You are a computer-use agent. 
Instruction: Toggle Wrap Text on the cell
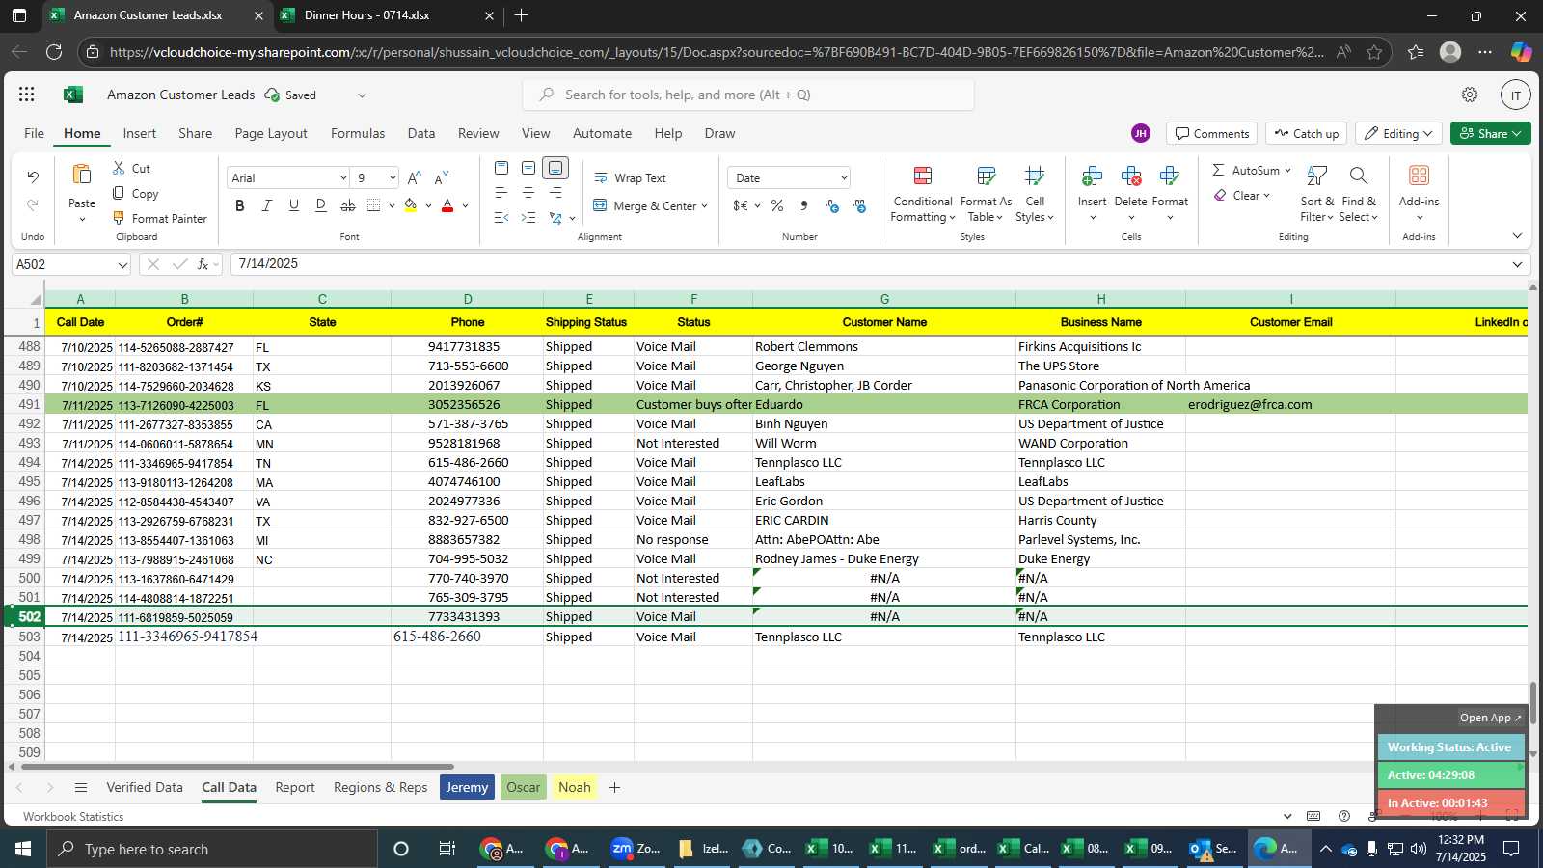pos(630,177)
